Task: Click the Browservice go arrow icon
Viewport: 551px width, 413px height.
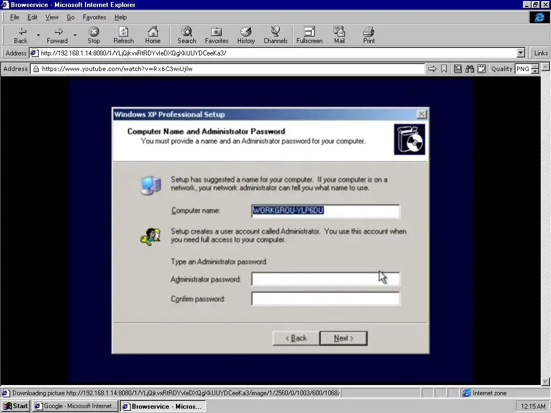Action: 432,69
